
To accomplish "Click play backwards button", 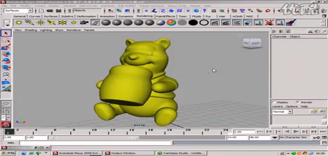I will click(287, 131).
